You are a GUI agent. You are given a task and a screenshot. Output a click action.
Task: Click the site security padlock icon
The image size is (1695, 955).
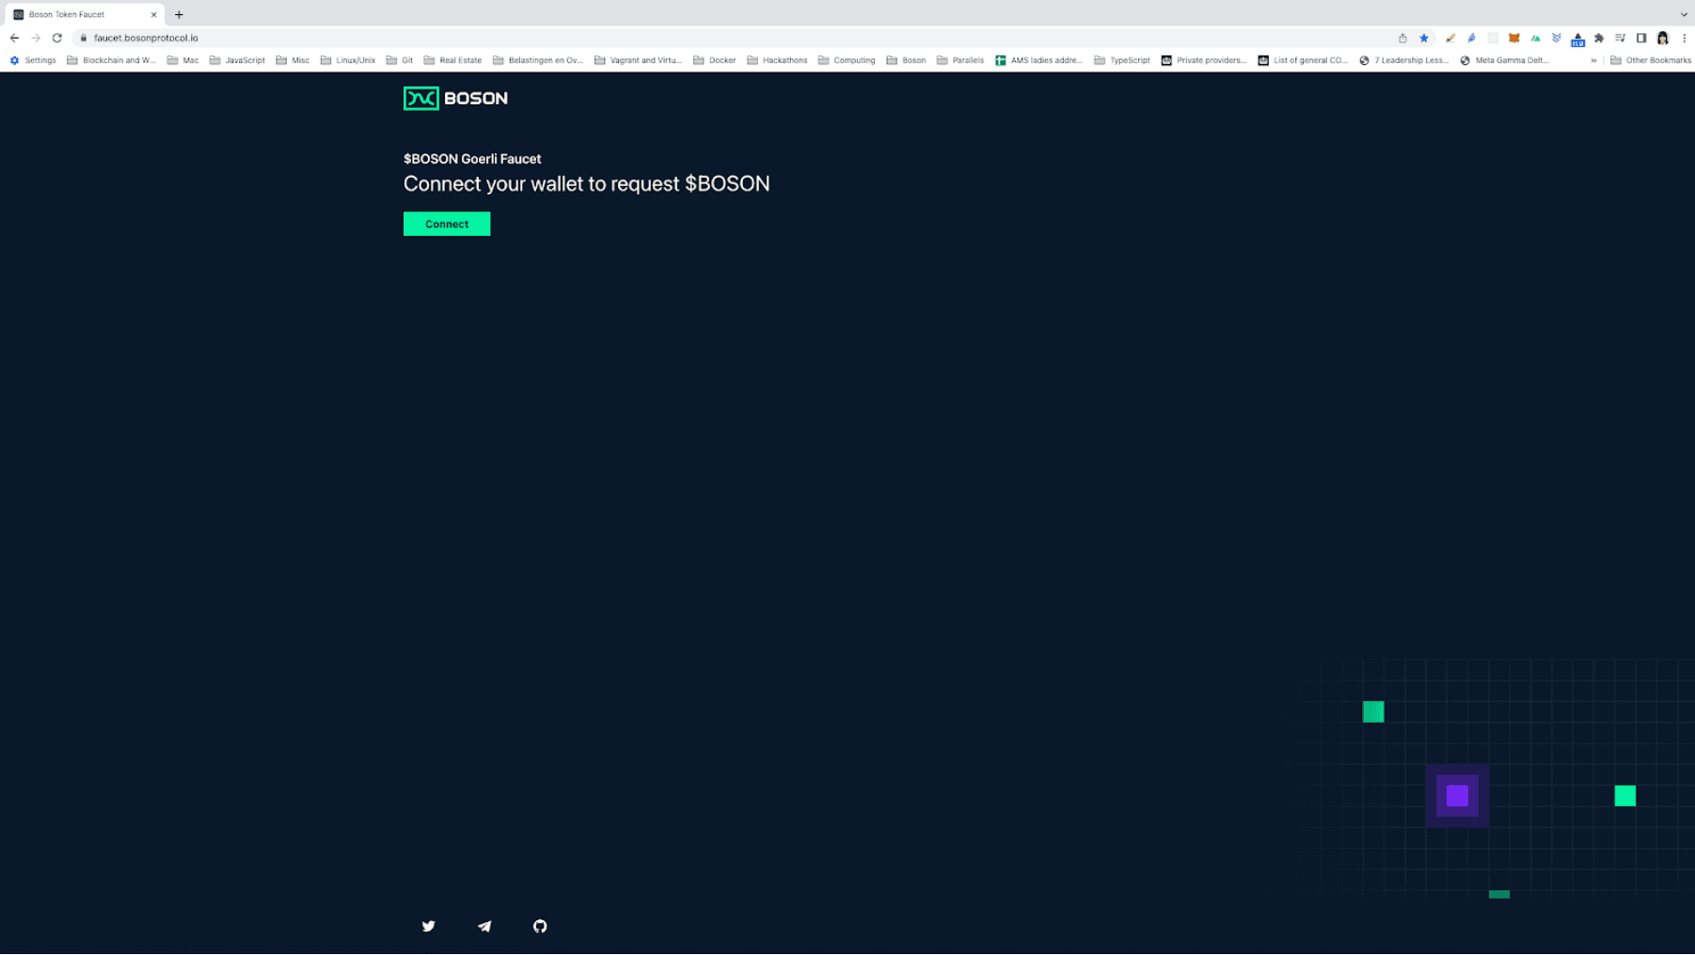point(84,38)
